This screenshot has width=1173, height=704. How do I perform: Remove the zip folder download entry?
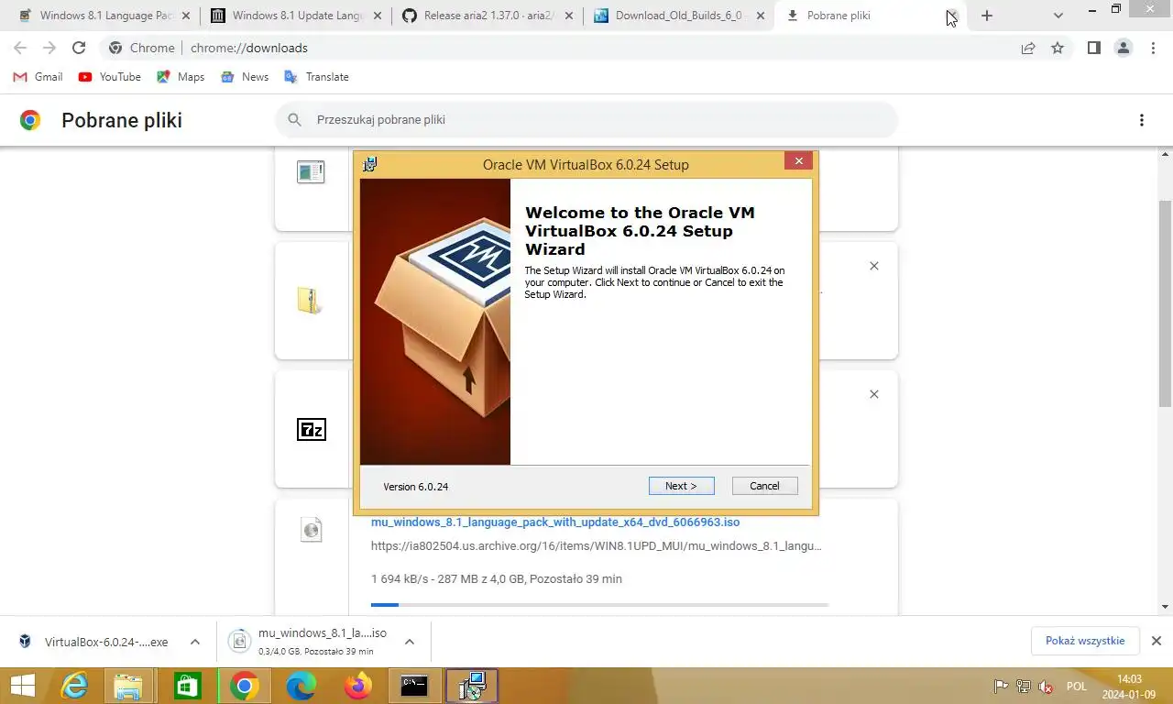coord(874,266)
